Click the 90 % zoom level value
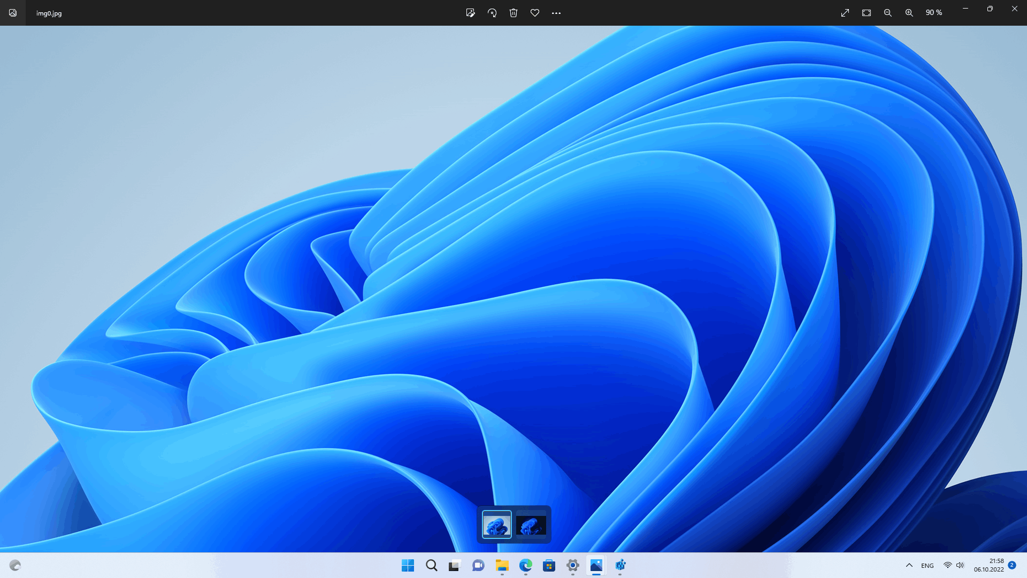 point(934,13)
